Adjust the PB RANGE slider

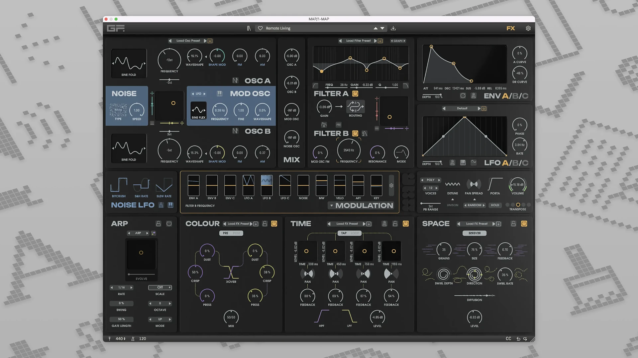(430, 203)
